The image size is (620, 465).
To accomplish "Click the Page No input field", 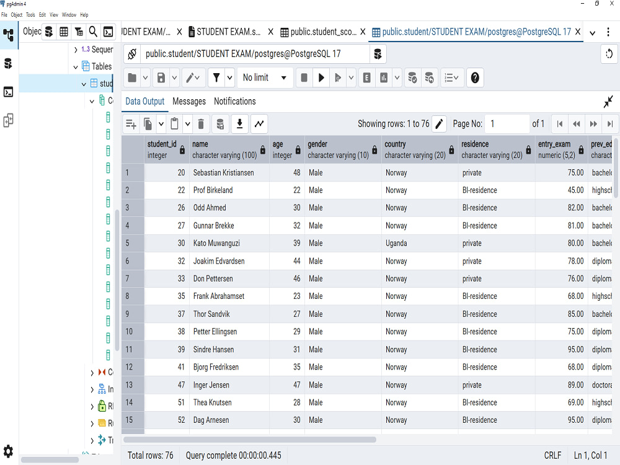I will 507,124.
